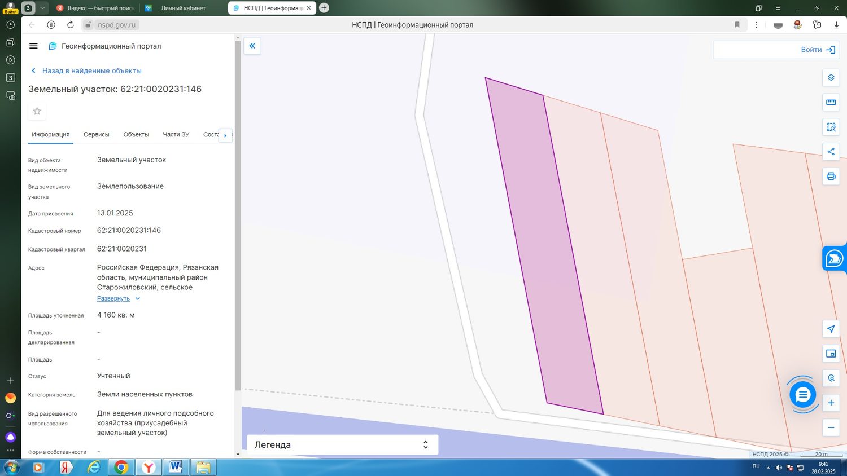Collapse the left information panel
Viewport: 847px width, 476px height.
coord(252,46)
